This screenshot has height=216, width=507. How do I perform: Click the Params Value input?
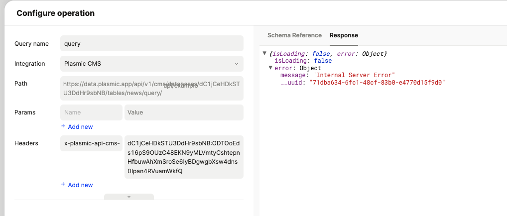[184, 112]
